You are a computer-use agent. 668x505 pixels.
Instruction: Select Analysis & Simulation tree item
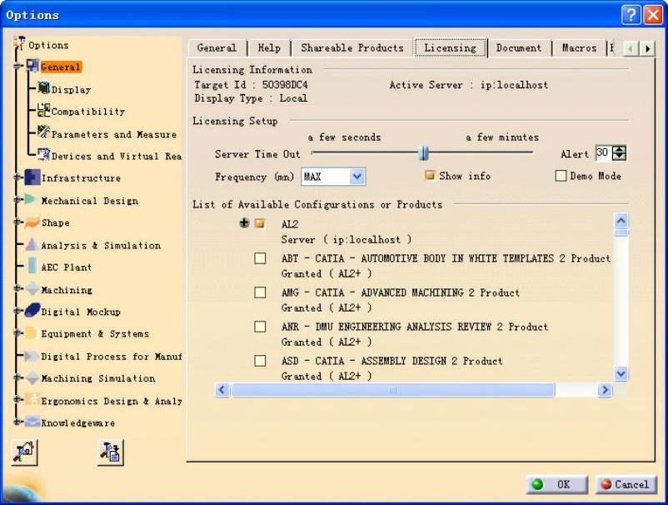click(x=101, y=246)
